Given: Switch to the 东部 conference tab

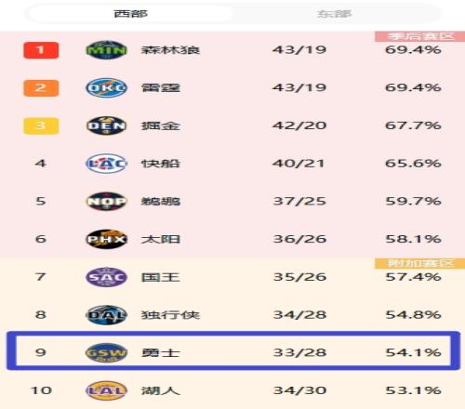Looking at the screenshot, I should coord(334,14).
